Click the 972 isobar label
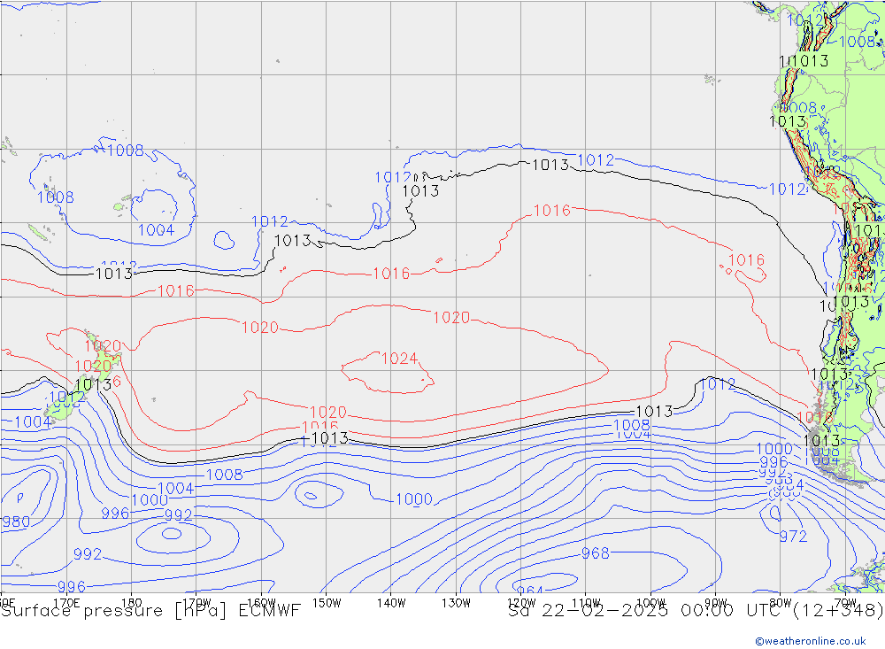This screenshot has height=649, width=885. click(793, 536)
